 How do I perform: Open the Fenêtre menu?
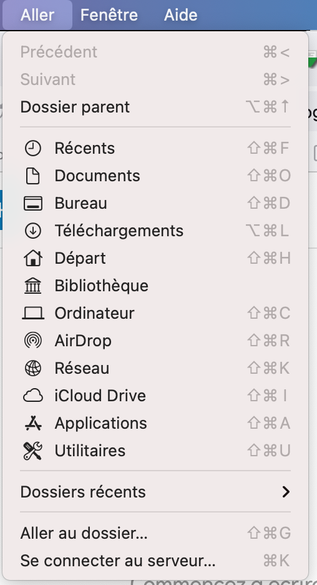coord(109,15)
